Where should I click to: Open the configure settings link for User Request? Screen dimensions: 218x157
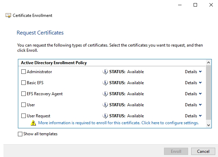(118, 123)
